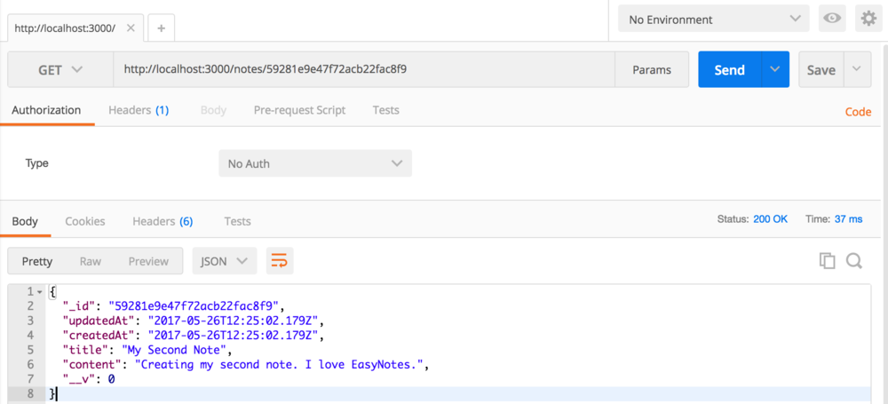The width and height of the screenshot is (888, 404).
Task: Add a new request tab
Action: [162, 28]
